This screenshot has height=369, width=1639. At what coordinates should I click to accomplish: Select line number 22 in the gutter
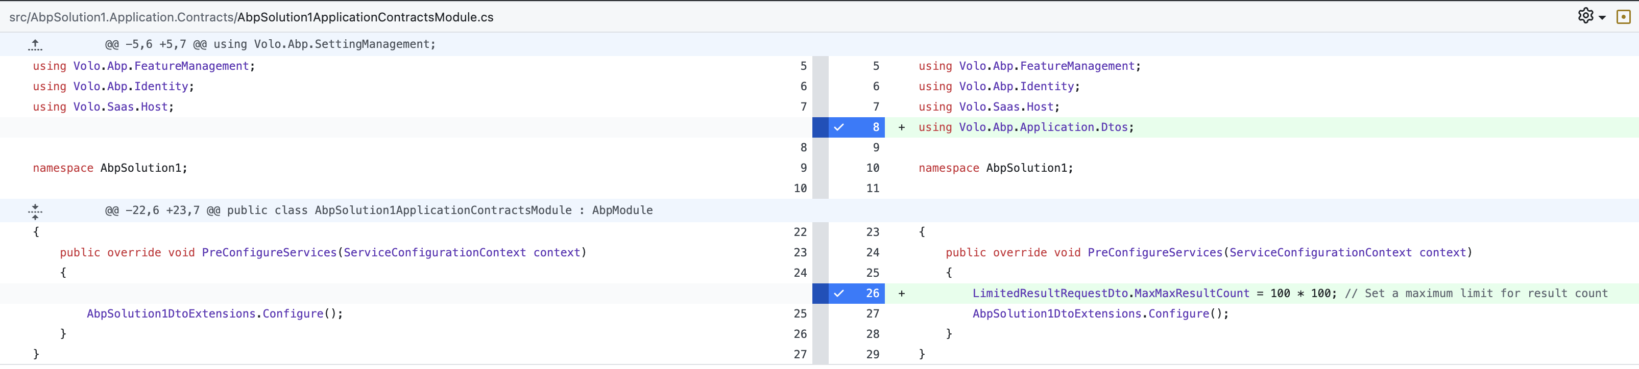coord(800,232)
